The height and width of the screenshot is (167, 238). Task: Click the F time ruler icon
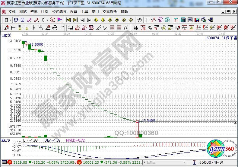click(x=34, y=28)
